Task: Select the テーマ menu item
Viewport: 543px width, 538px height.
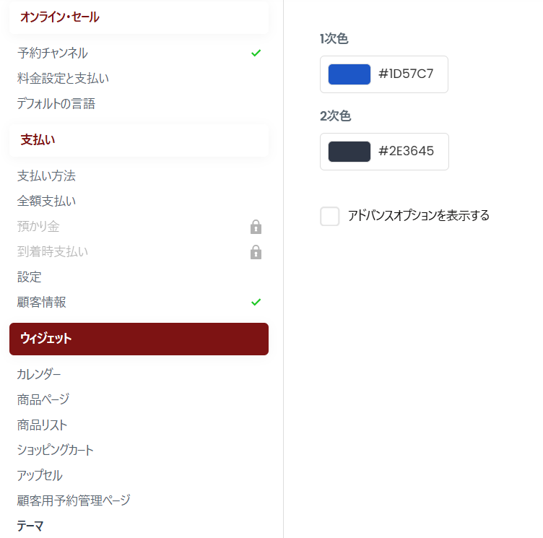Action: point(30,526)
